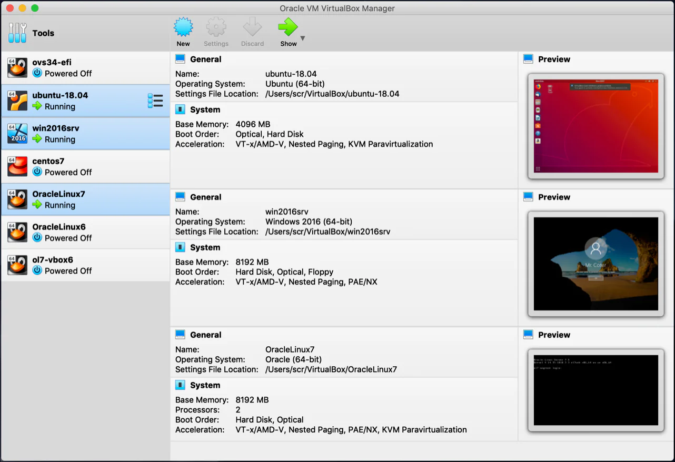Expand the OracleLinux7 System details
Screen dimensions: 675x462
pos(179,385)
